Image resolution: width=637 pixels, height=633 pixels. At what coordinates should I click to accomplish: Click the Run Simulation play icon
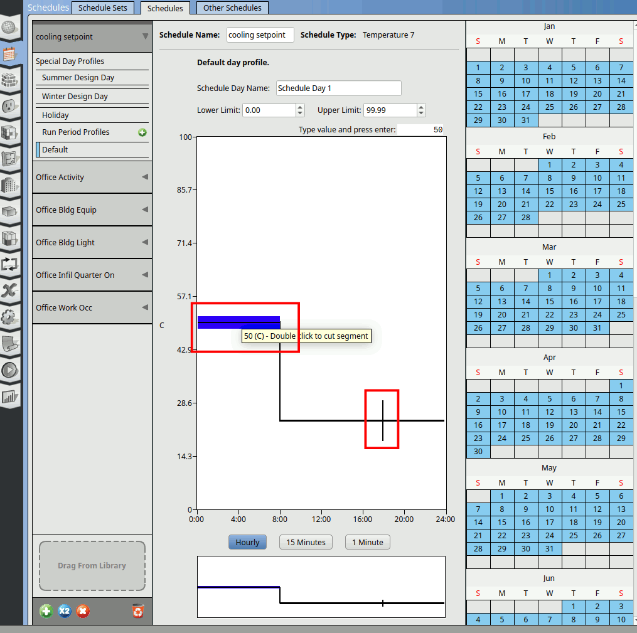pyautogui.click(x=9, y=370)
